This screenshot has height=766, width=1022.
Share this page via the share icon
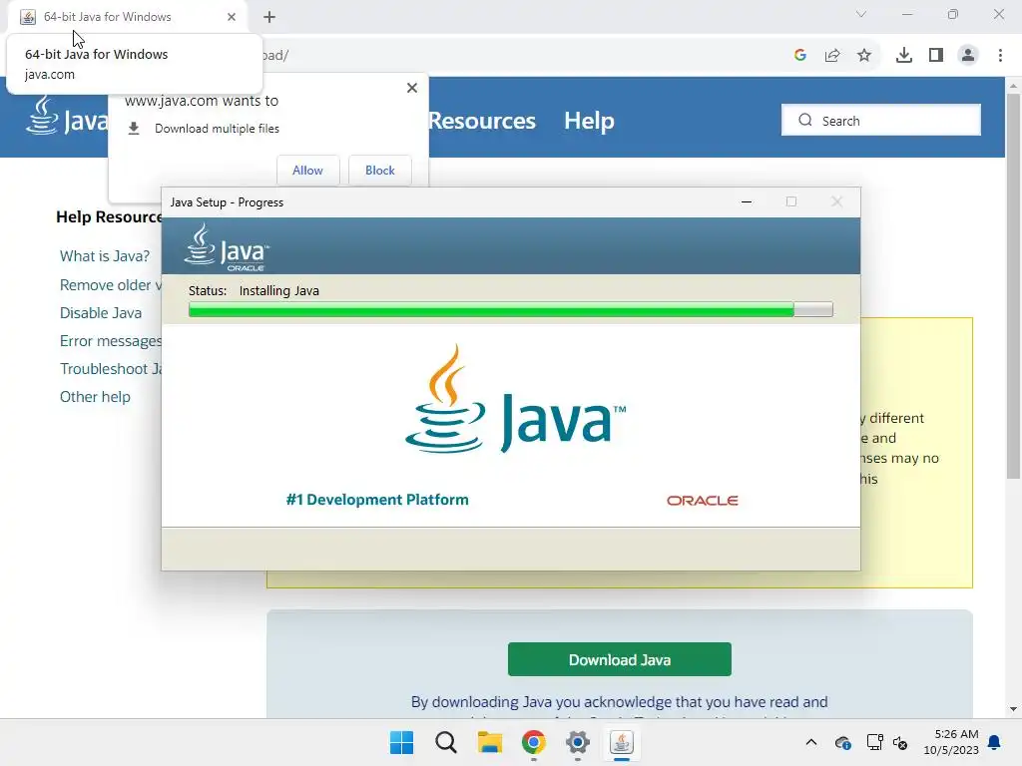coord(832,56)
